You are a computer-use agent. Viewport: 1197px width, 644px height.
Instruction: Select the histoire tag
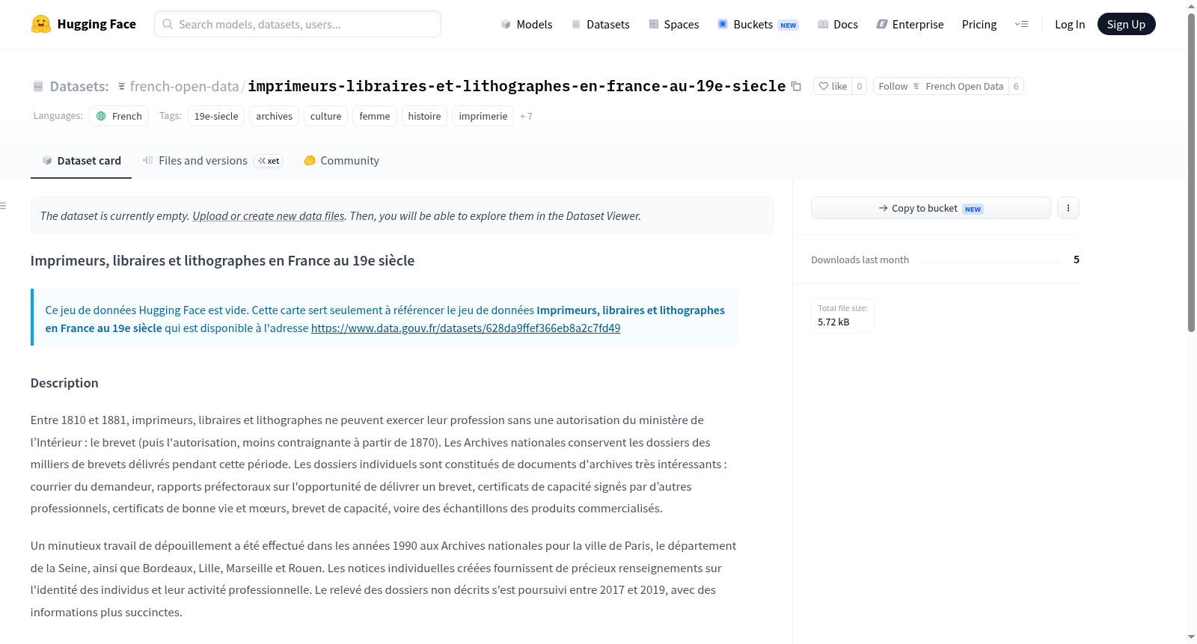tap(424, 116)
